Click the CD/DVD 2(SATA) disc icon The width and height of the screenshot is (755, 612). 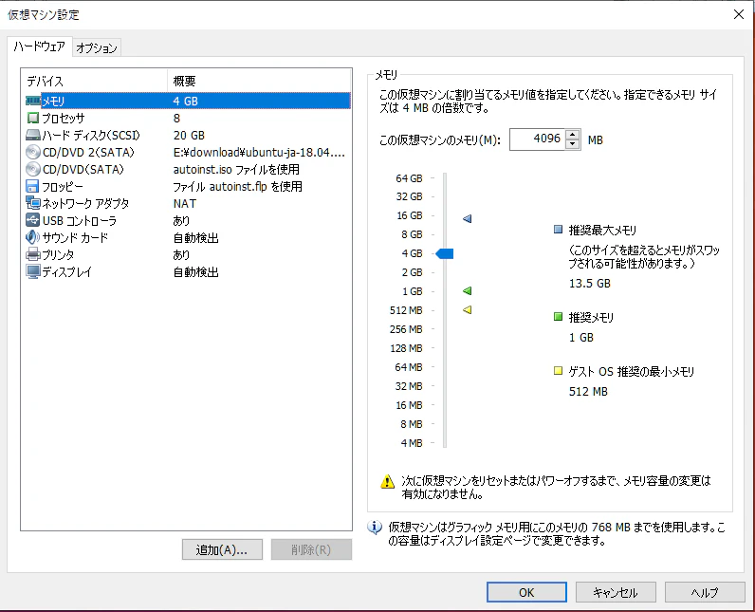(x=33, y=152)
